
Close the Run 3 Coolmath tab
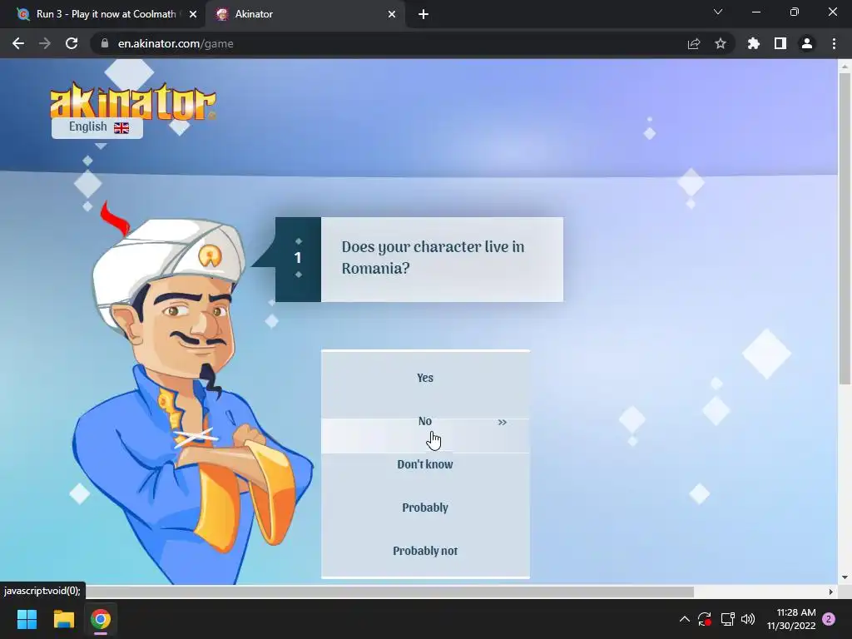[193, 14]
